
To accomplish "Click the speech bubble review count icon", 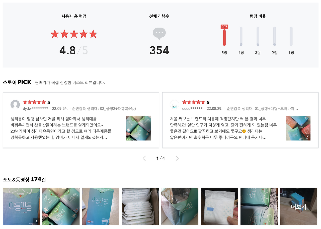I will coord(159,34).
